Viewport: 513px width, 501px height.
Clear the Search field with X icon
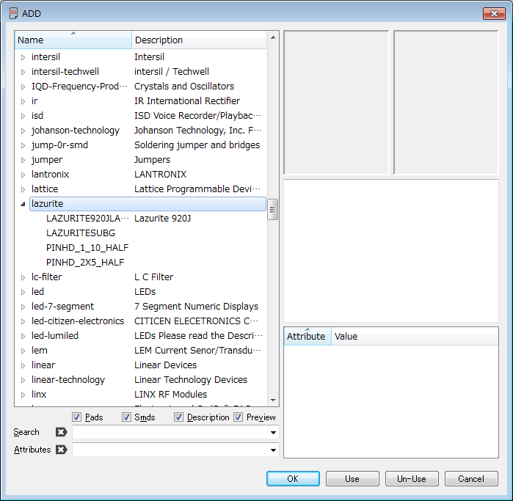(x=62, y=432)
